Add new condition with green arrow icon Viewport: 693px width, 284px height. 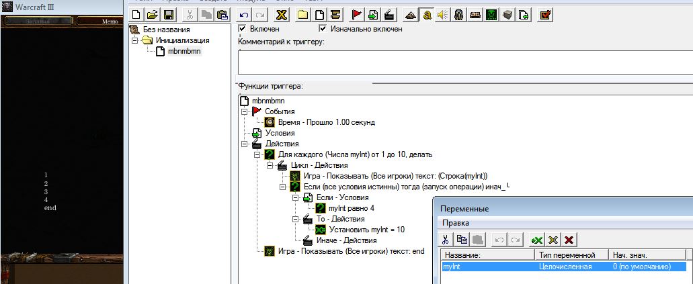(x=373, y=15)
